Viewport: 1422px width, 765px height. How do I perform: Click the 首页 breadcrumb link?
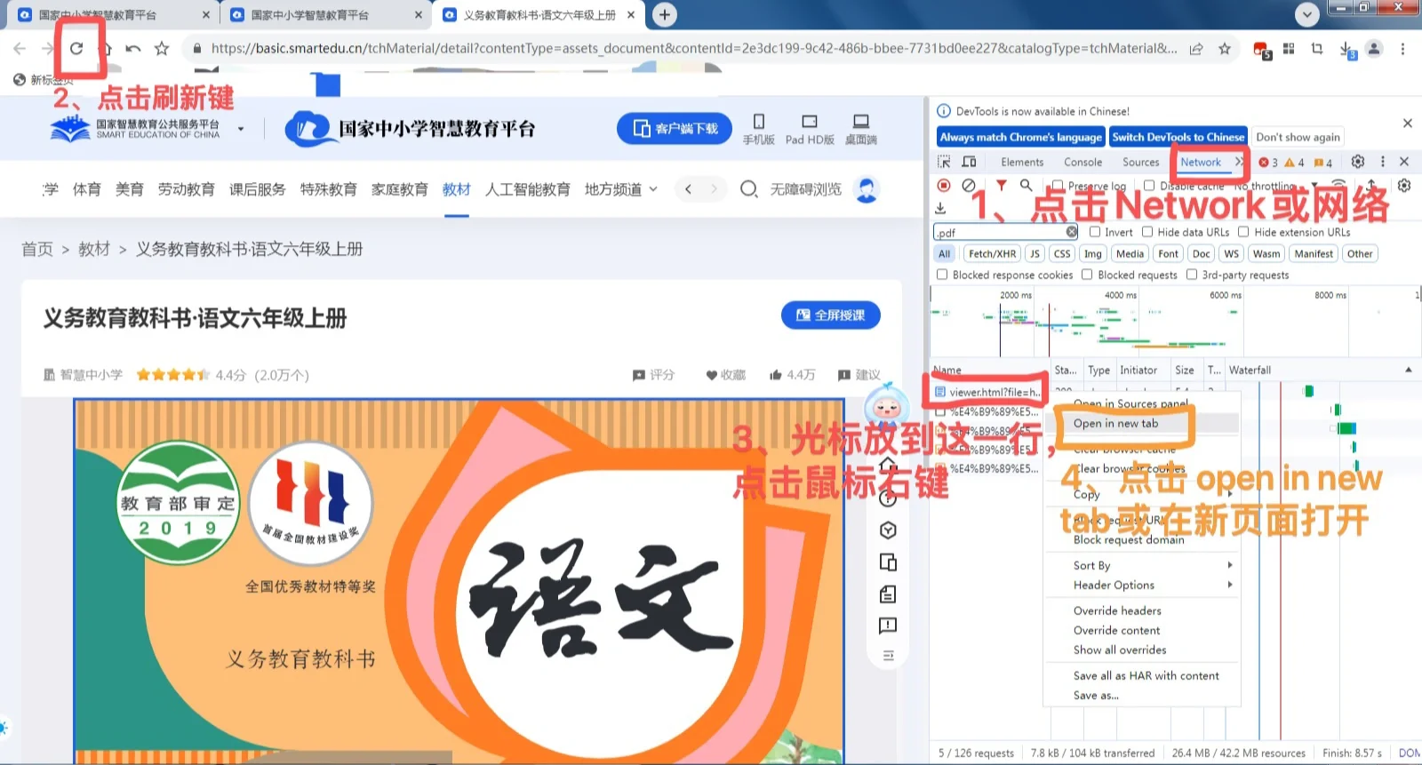[37, 249]
